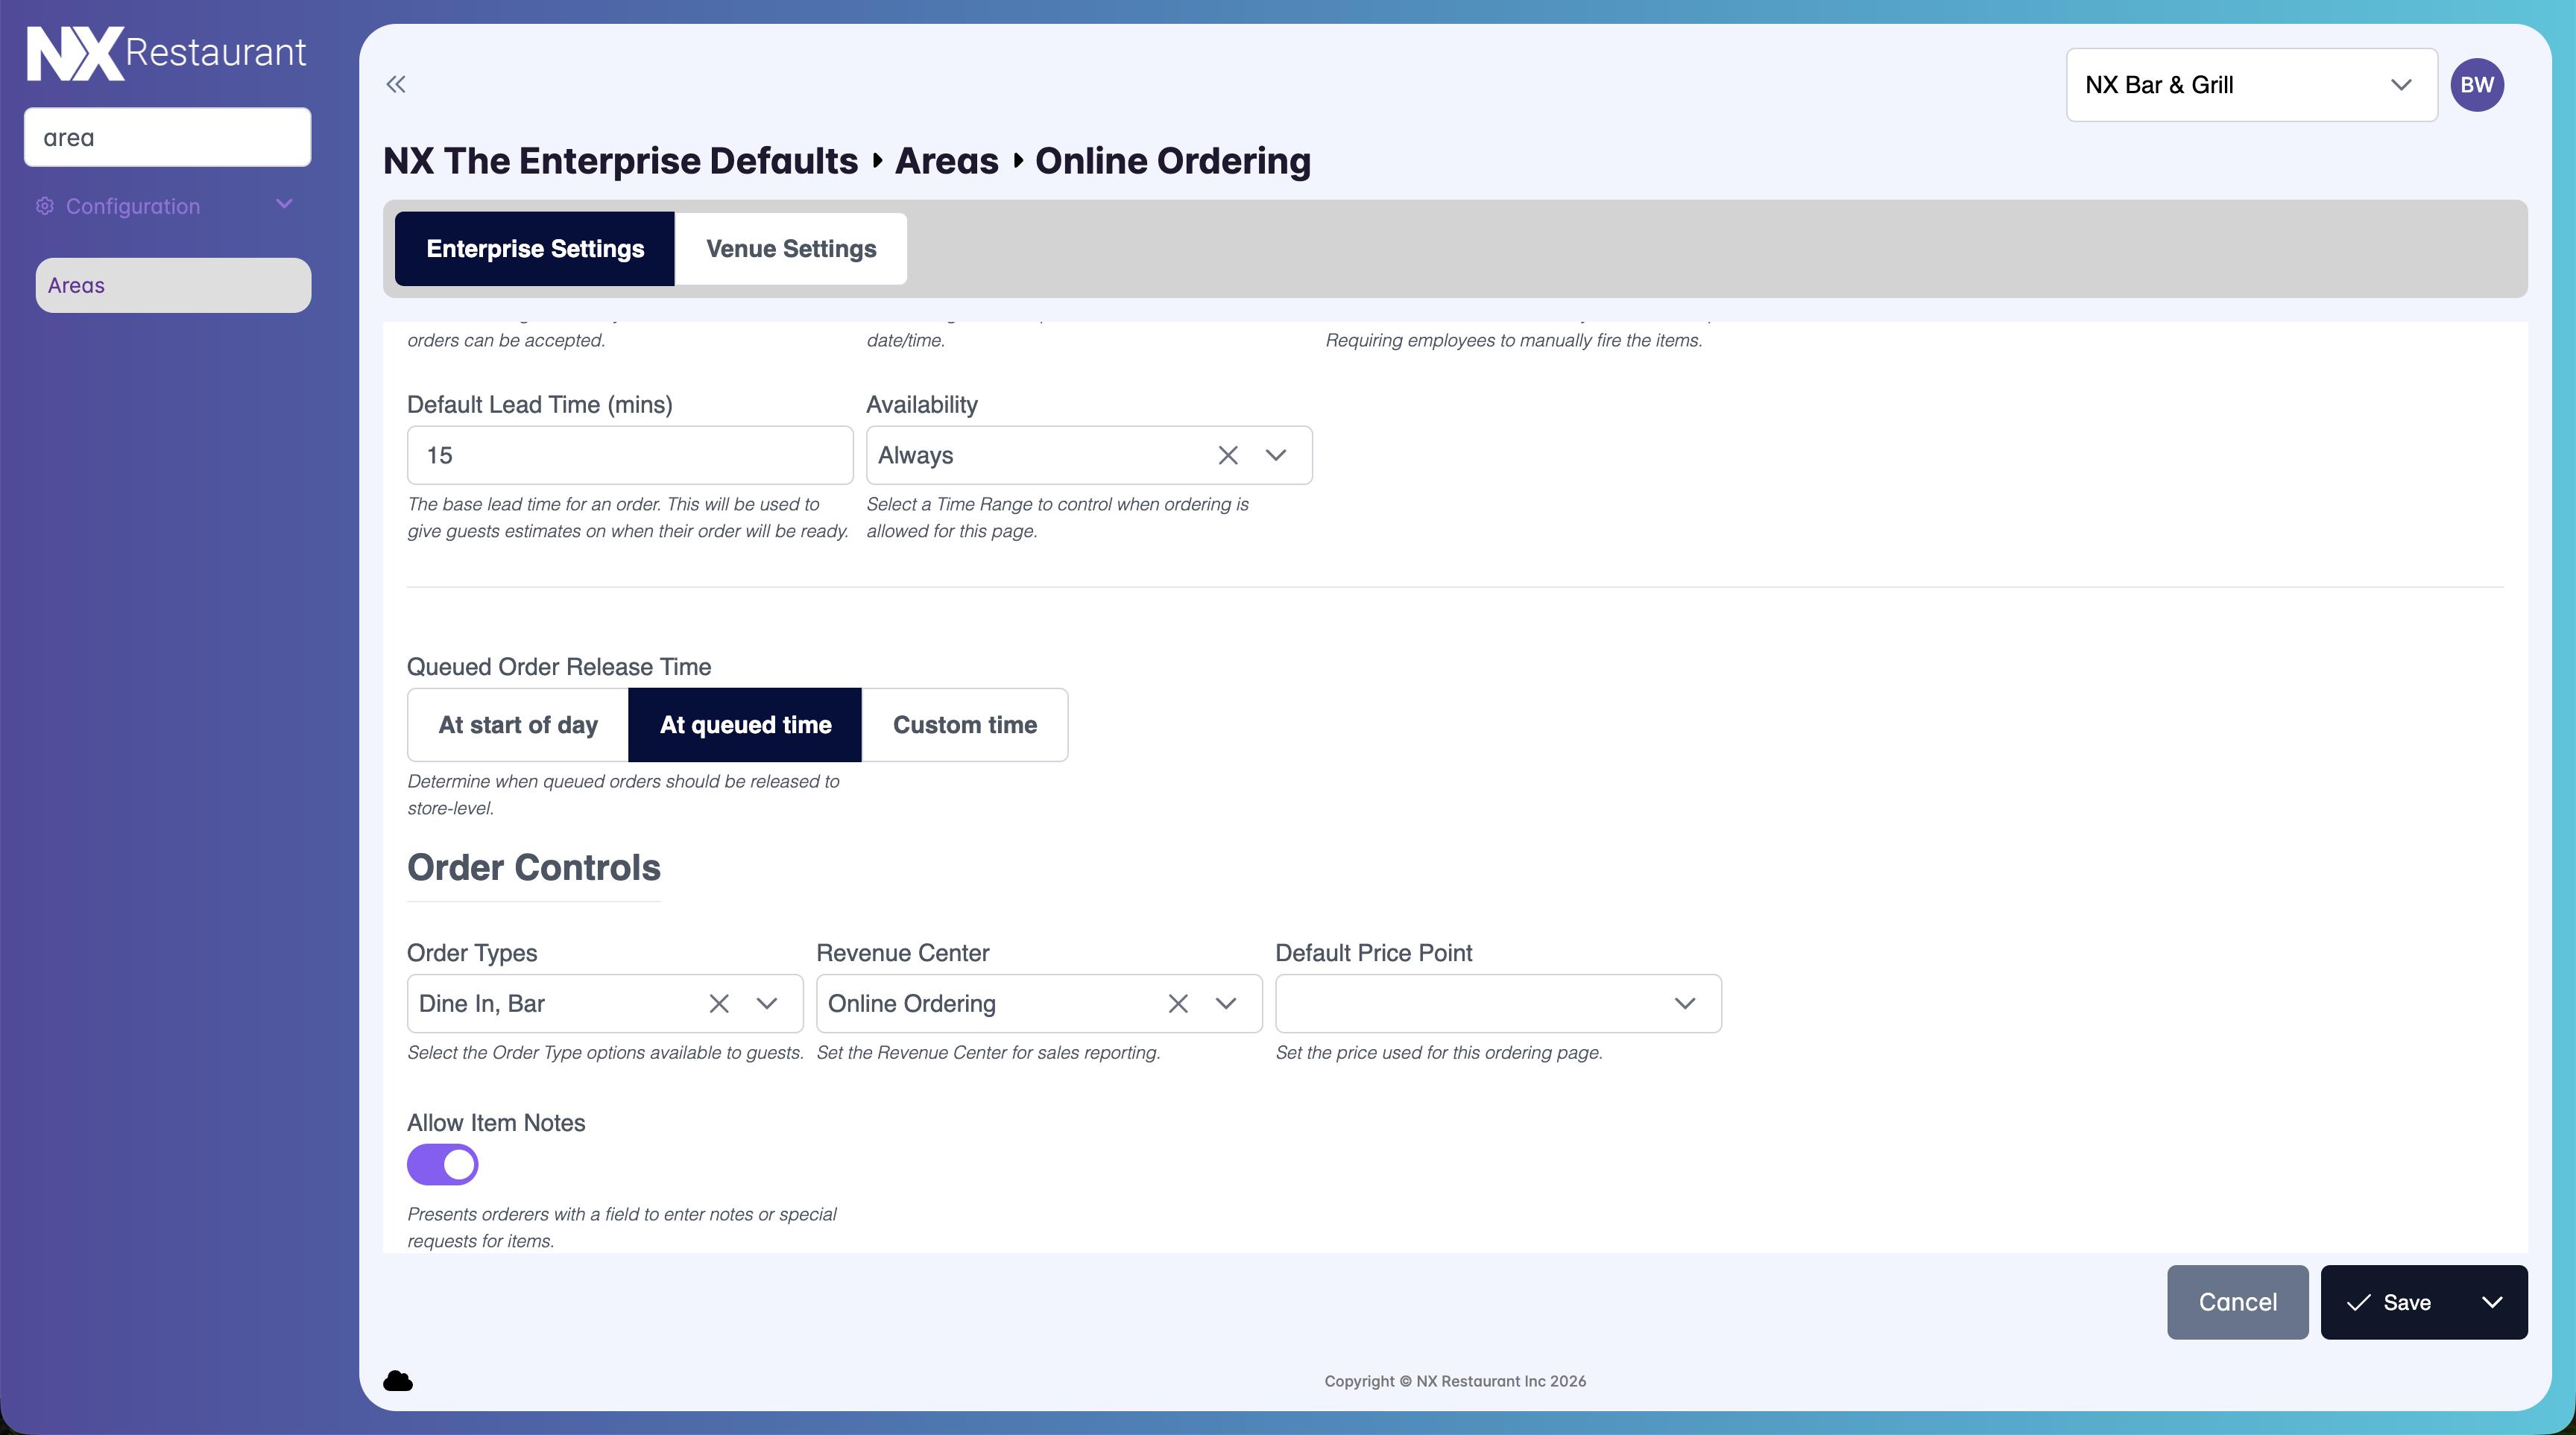Screen dimensions: 2576x1435
Task: Open the Default Price Point dropdown
Action: (1498, 1004)
